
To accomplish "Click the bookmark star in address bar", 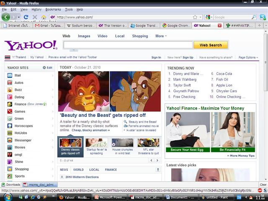I will click(195, 17).
